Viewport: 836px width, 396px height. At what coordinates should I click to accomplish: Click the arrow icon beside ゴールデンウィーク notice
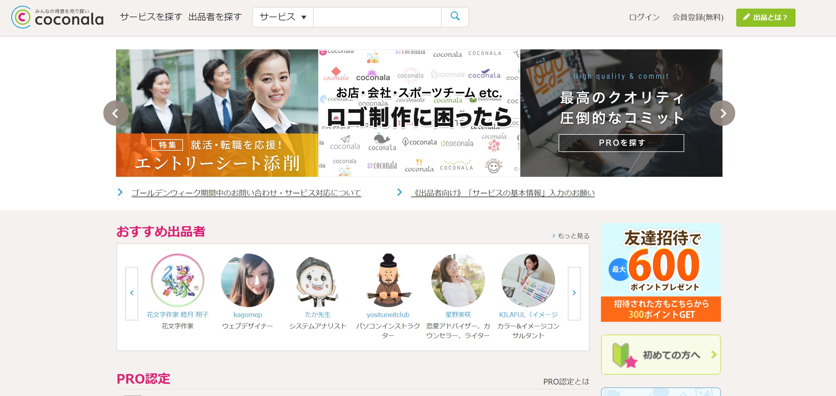[x=120, y=192]
